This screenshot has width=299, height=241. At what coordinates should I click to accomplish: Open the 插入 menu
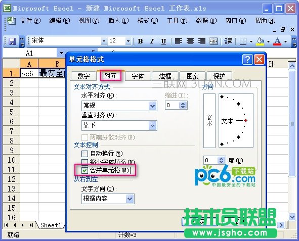tap(118, 21)
